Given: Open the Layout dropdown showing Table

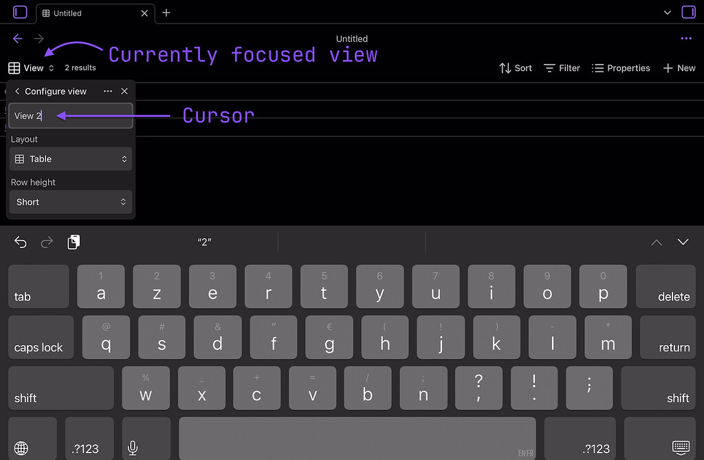Looking at the screenshot, I should [x=70, y=159].
